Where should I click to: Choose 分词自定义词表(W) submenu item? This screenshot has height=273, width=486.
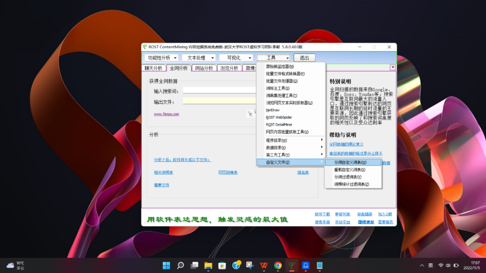pos(353,162)
